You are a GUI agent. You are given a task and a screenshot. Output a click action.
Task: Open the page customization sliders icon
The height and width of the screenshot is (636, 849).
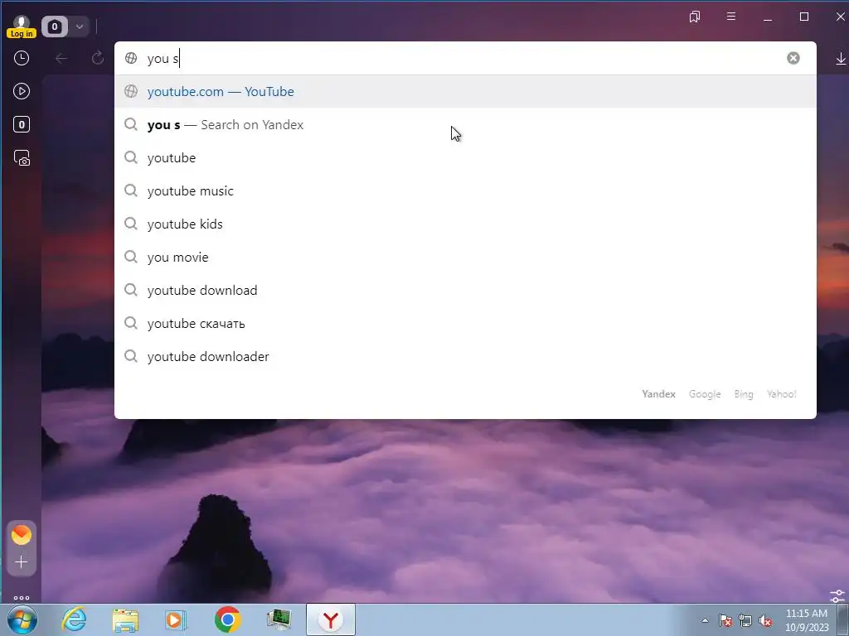pos(837,596)
